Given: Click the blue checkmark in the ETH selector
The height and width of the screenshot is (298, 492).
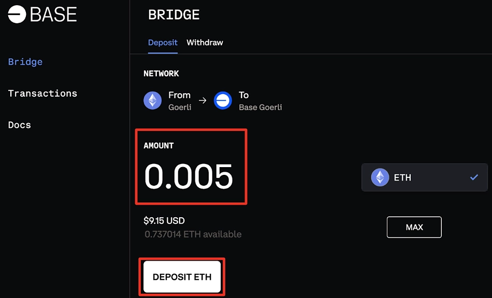Looking at the screenshot, I should [x=474, y=177].
